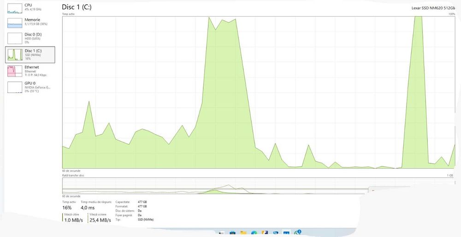Click the 1.0 MB/s read speed value
The image size is (461, 237).
(73, 220)
